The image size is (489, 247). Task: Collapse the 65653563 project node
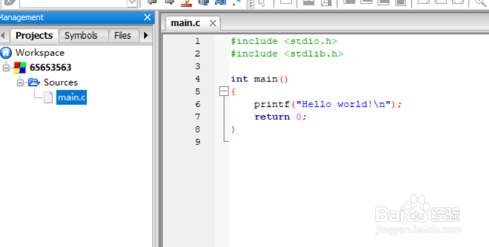coord(6,68)
